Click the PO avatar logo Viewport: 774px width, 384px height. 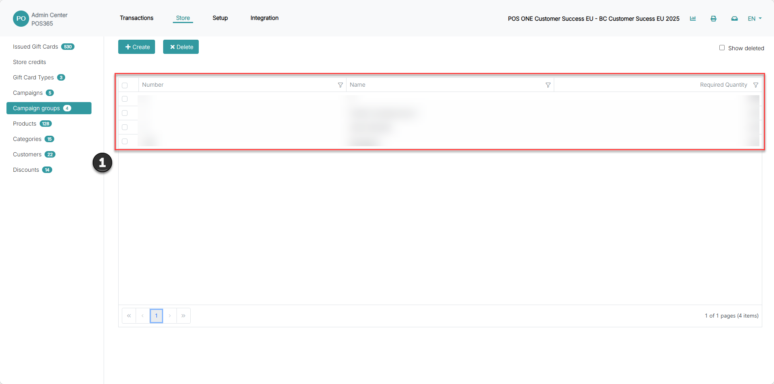pos(21,19)
